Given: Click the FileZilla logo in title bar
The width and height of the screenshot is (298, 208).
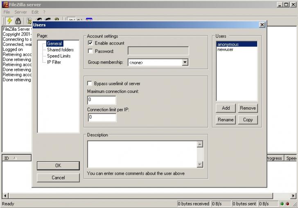Looking at the screenshot, I should [5, 5].
